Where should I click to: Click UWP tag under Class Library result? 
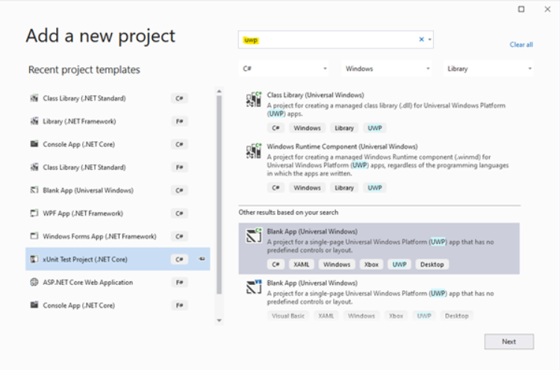coord(375,128)
